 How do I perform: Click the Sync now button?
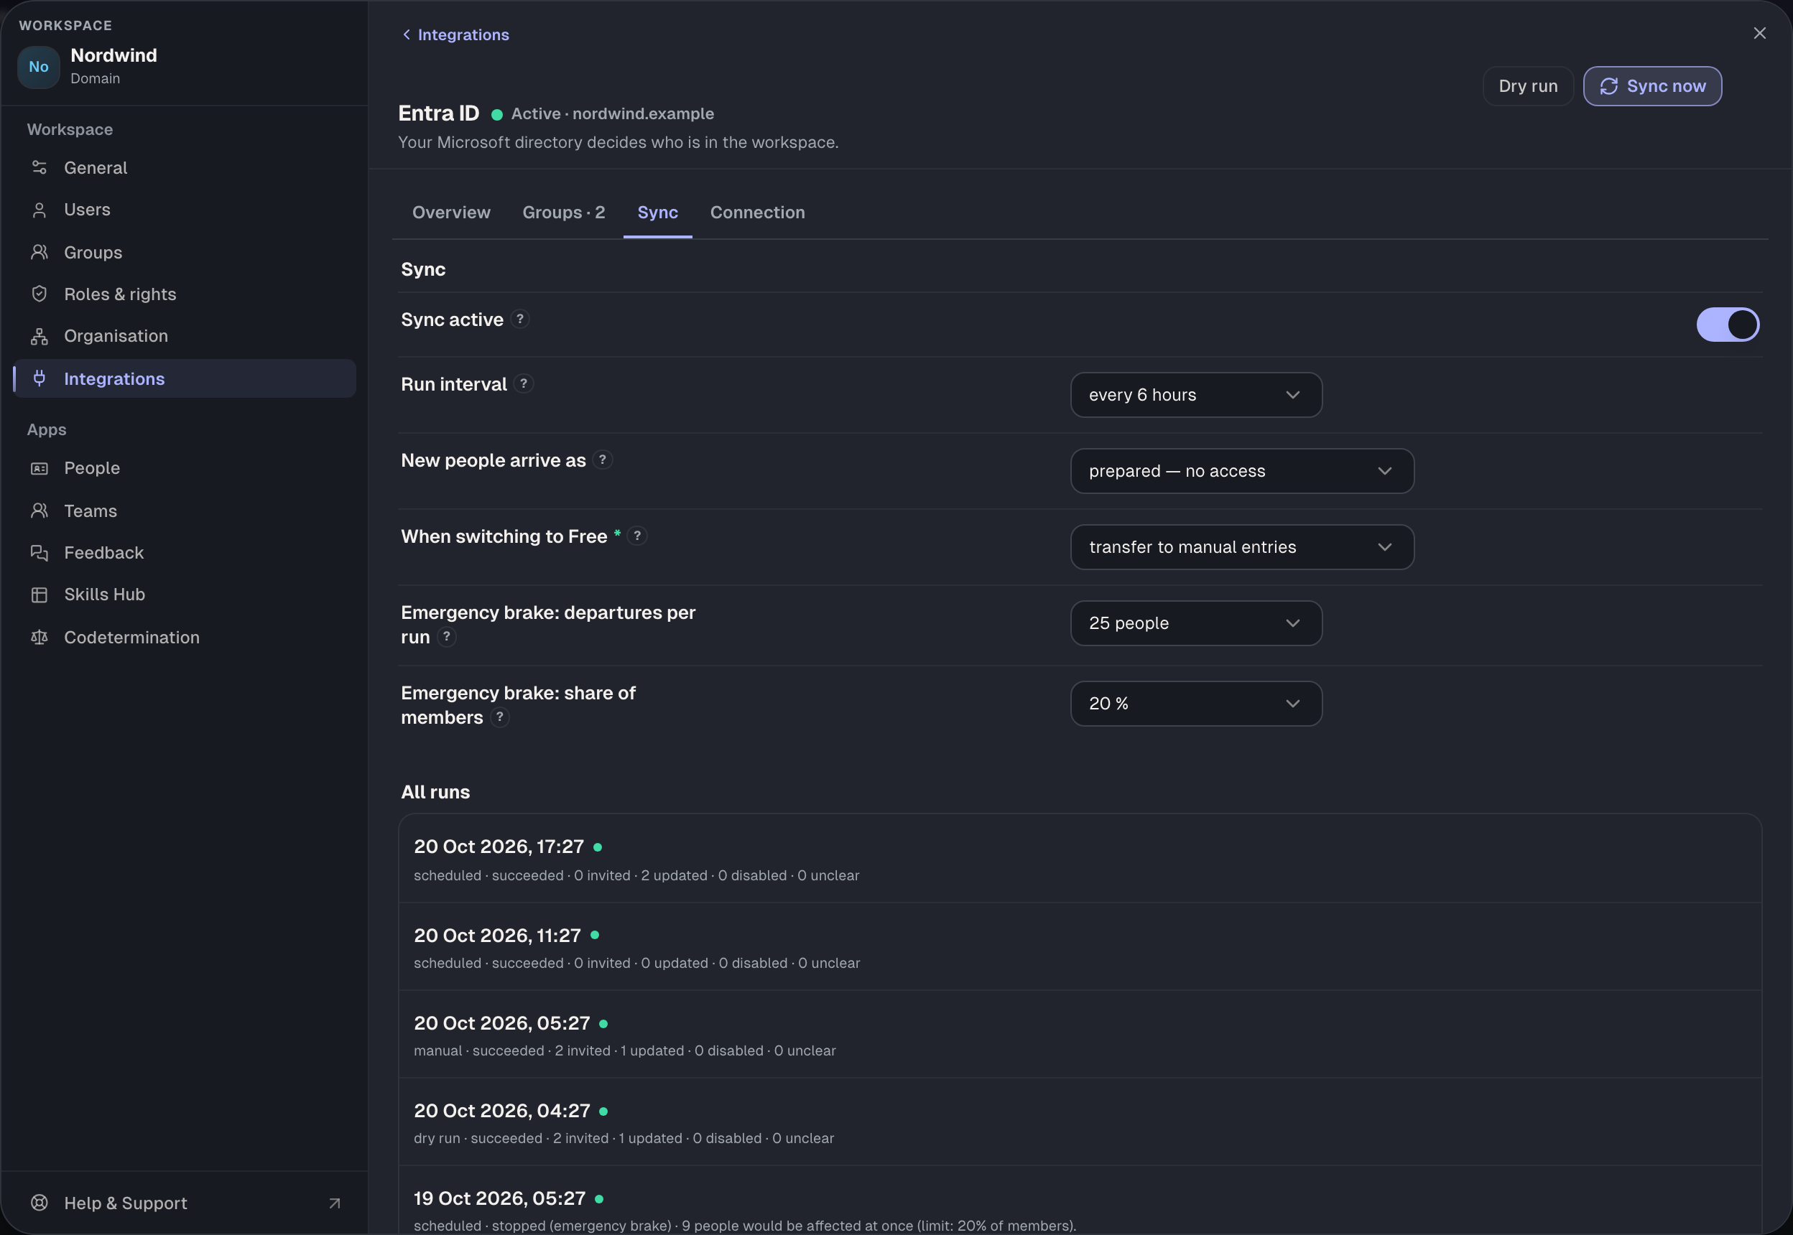tap(1652, 86)
